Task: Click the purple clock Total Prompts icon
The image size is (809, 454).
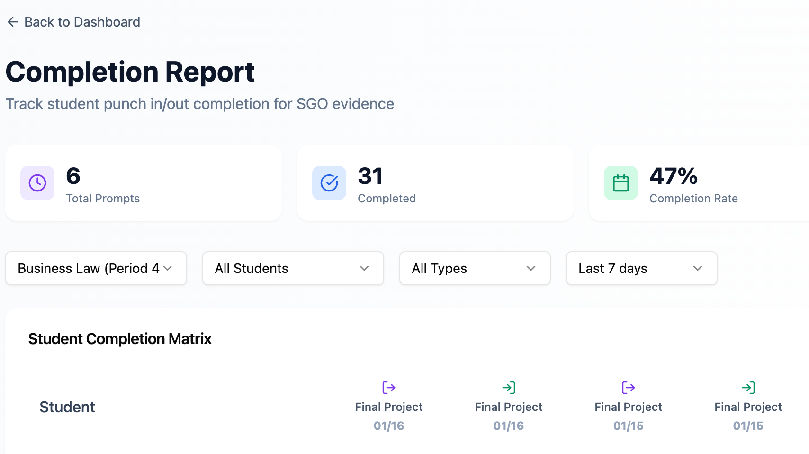Action: (37, 183)
